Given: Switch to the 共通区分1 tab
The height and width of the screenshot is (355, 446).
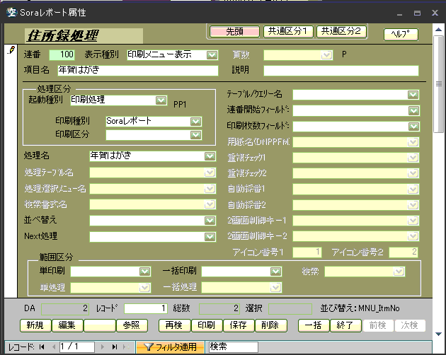Looking at the screenshot, I should [286, 31].
